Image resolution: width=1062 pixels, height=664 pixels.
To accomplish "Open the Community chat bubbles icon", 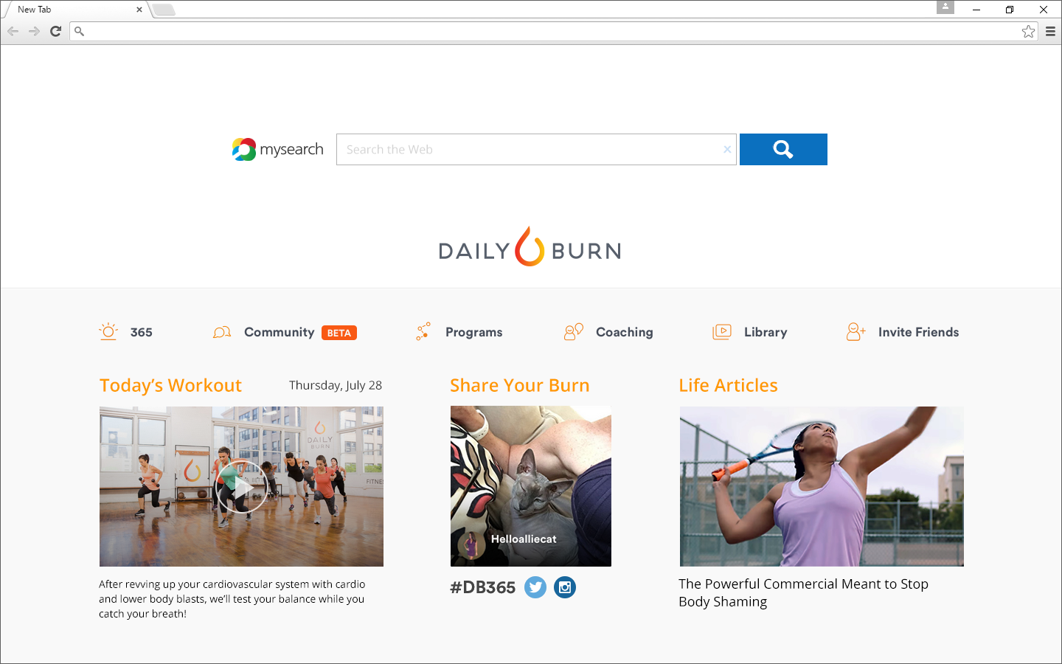I will point(222,332).
